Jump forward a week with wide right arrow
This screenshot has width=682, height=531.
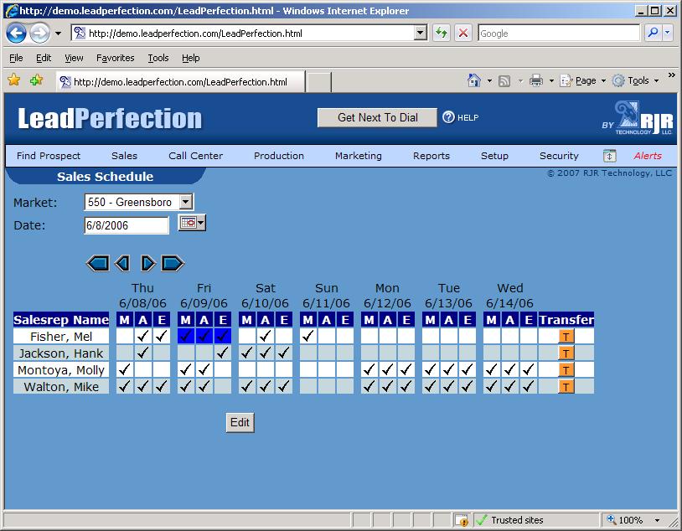click(173, 264)
